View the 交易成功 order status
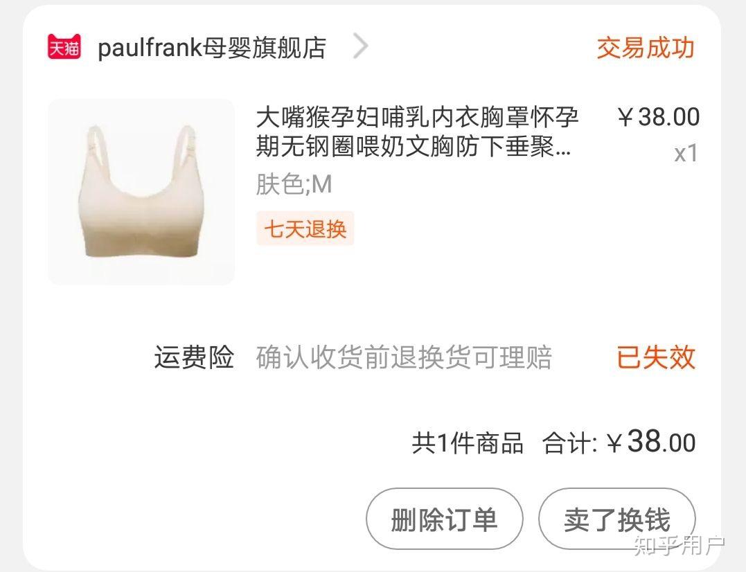The height and width of the screenshot is (572, 746). (x=646, y=48)
